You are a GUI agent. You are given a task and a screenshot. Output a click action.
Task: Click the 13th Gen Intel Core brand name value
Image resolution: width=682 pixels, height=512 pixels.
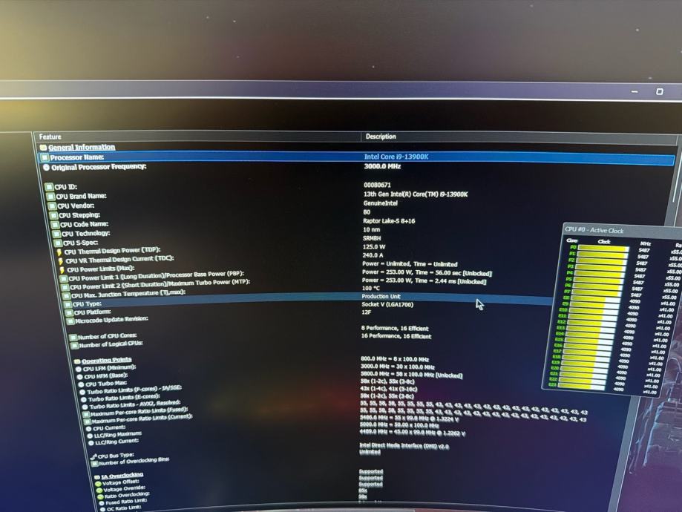pyautogui.click(x=416, y=194)
